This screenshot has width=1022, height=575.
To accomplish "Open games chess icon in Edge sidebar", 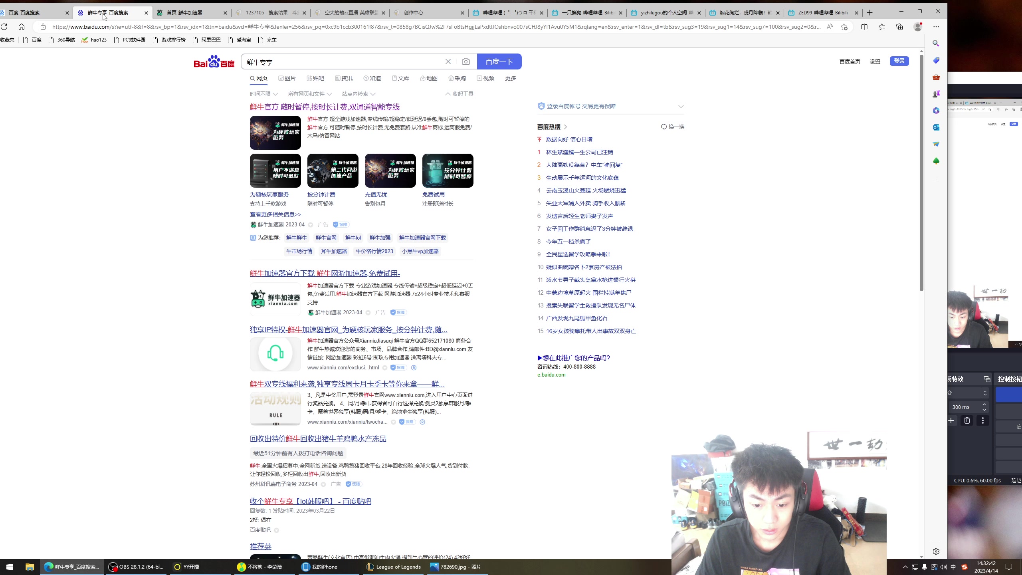I will pyautogui.click(x=936, y=94).
